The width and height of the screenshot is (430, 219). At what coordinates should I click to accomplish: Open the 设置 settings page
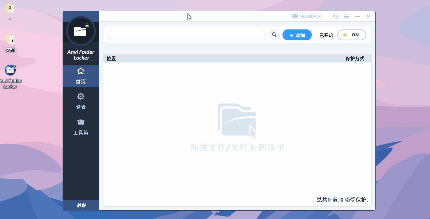(80, 101)
